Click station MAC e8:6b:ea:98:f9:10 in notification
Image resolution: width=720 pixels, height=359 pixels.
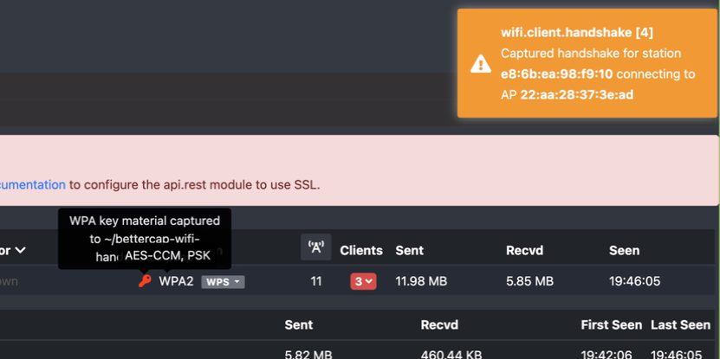click(x=556, y=74)
